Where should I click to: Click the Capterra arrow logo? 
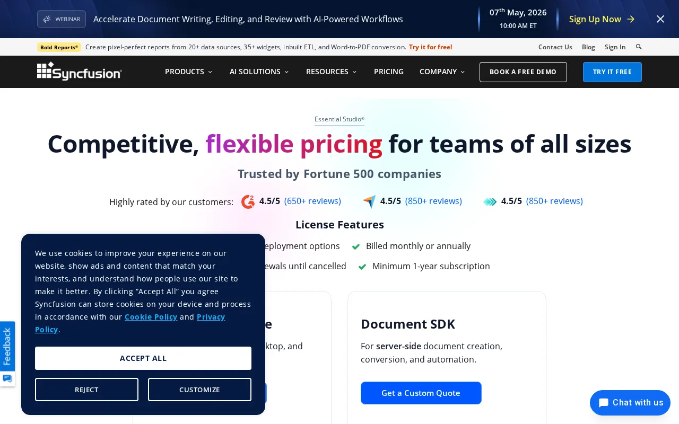point(369,201)
